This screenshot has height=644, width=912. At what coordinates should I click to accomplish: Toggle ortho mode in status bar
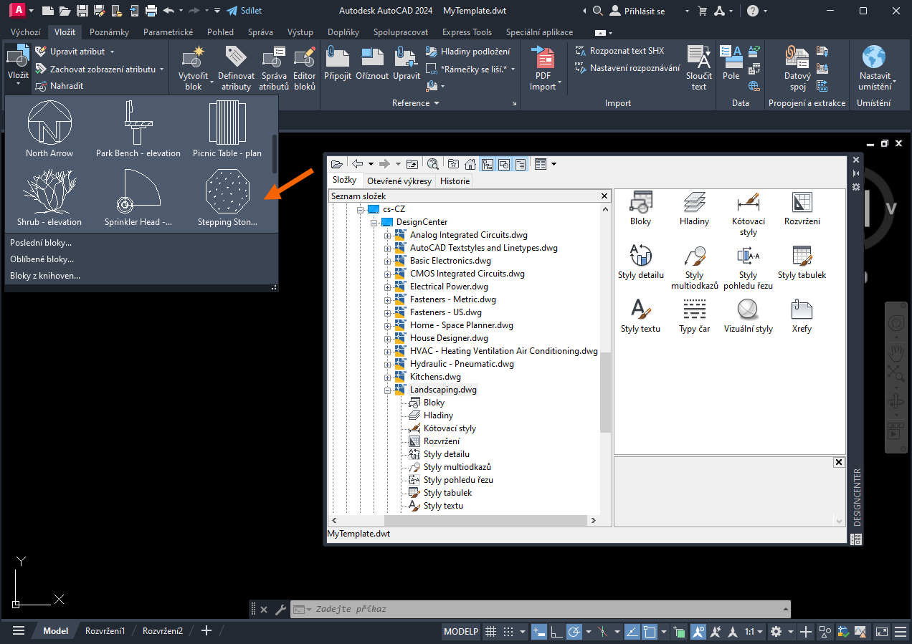[x=556, y=632]
